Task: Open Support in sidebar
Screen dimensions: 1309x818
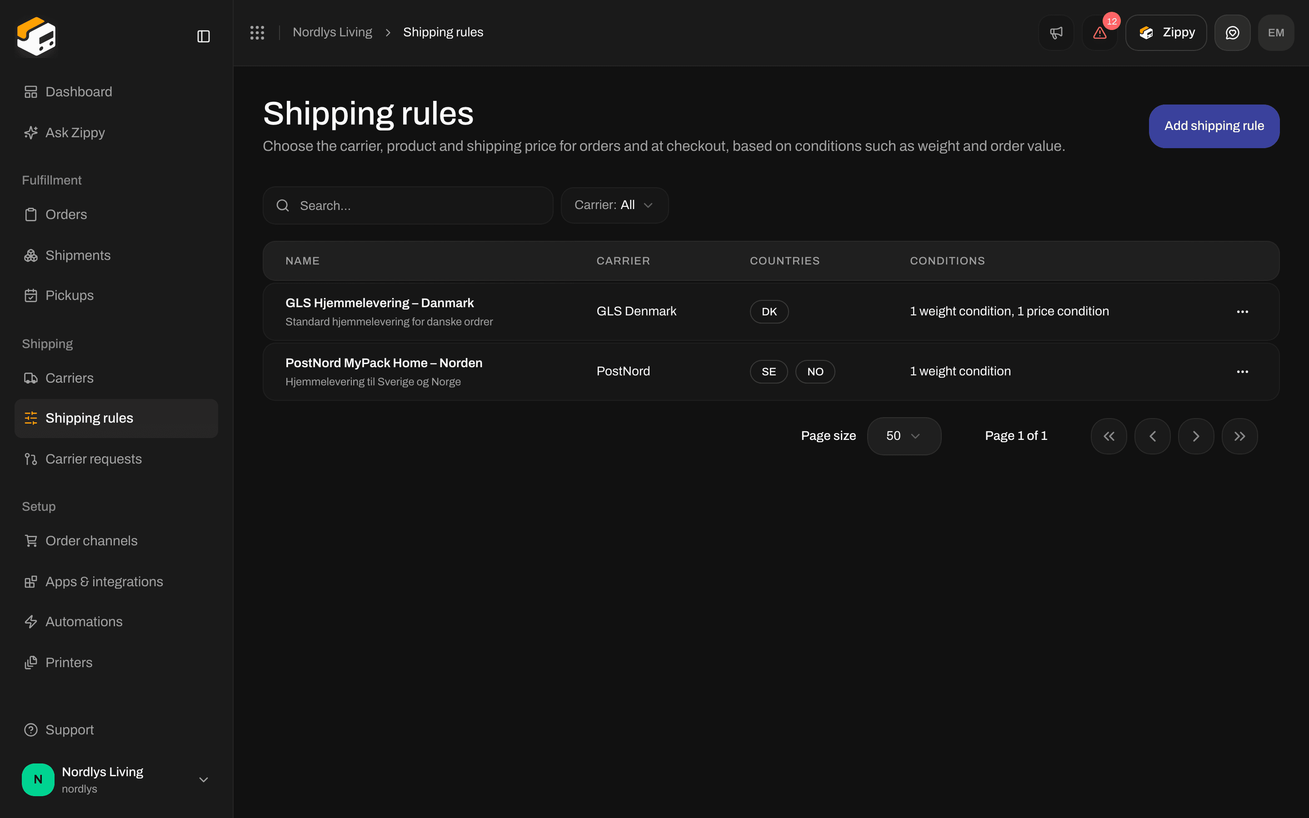Action: coord(116,730)
